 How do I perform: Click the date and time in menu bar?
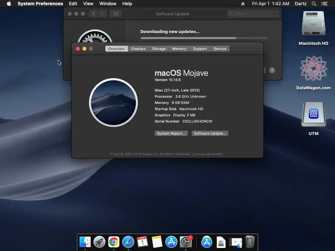pos(271,4)
